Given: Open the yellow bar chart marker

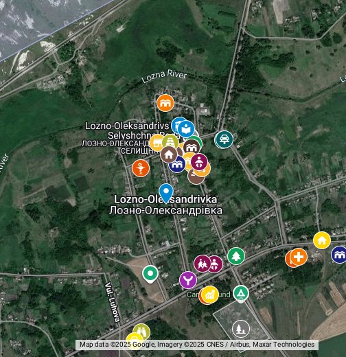Looking at the screenshot, I should [x=210, y=295].
